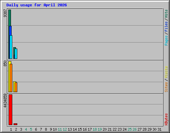Click day 8 on the x-axis
The width and height of the screenshot is (170, 133).
pos(46,129)
